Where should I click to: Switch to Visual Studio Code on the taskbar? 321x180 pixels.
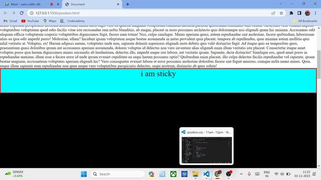pyautogui.click(x=207, y=174)
